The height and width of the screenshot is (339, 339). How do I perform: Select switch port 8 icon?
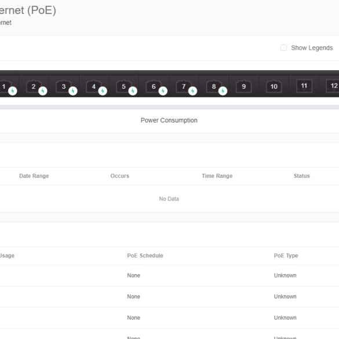click(x=214, y=86)
